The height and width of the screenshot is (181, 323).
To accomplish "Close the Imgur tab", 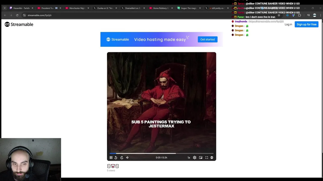I will click(x=200, y=8).
